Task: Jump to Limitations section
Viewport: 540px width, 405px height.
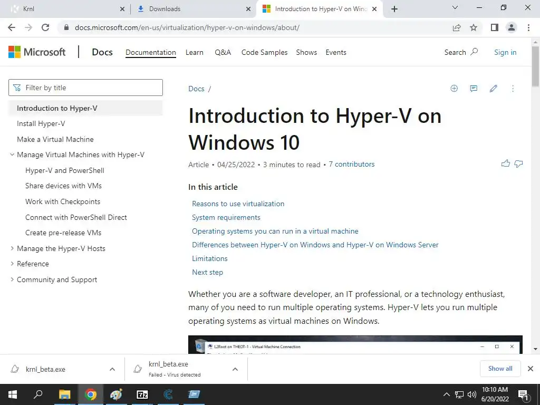Action: click(x=209, y=258)
